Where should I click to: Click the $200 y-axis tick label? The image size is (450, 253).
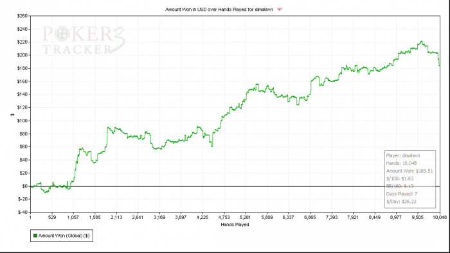pos(22,55)
